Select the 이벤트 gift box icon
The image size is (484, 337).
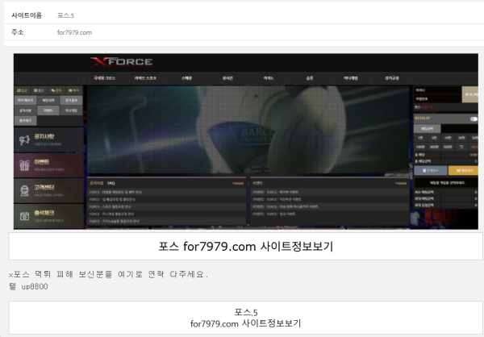(24, 165)
